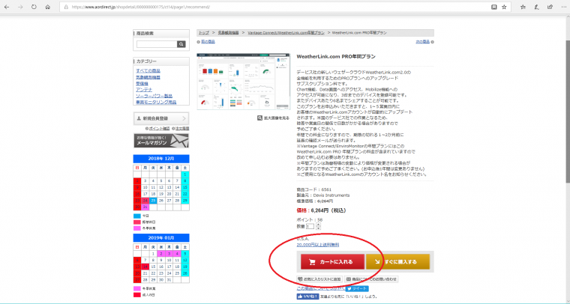Screen dimensions: 570x304
Task: Click the メールマガジン banner
Action: point(161,141)
